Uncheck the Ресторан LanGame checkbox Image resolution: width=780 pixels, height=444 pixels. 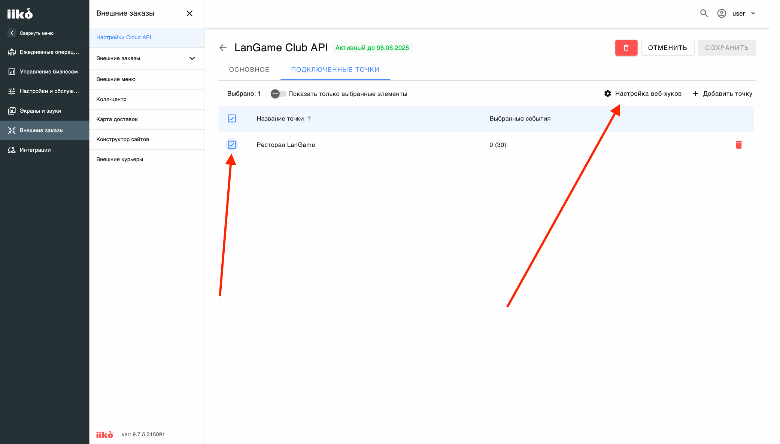tap(232, 145)
